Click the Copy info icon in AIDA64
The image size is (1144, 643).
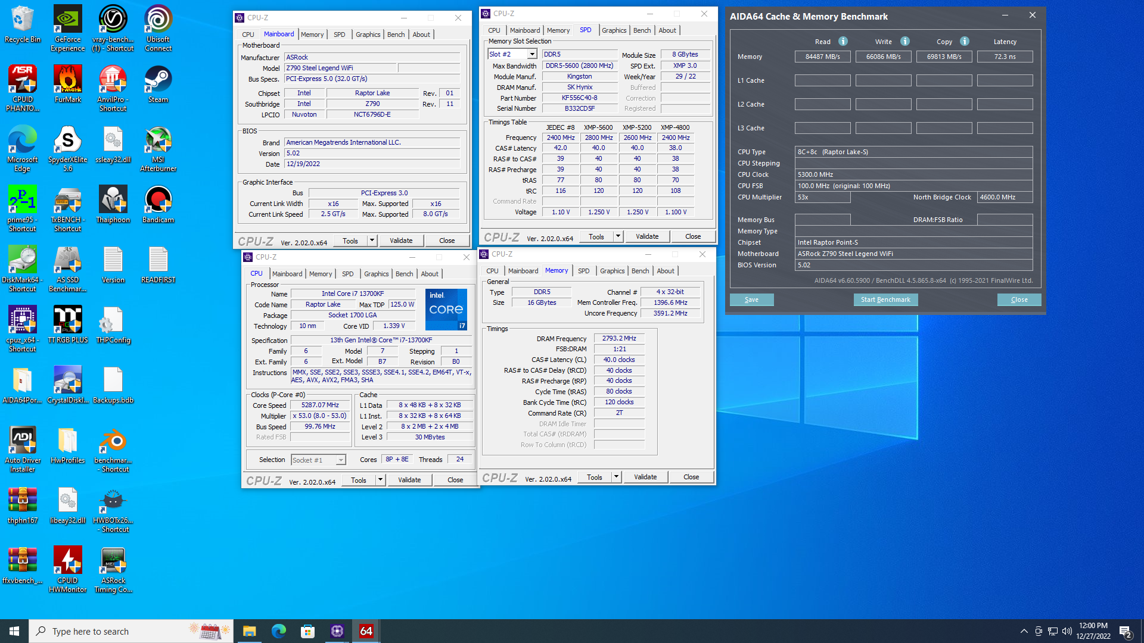(x=964, y=41)
